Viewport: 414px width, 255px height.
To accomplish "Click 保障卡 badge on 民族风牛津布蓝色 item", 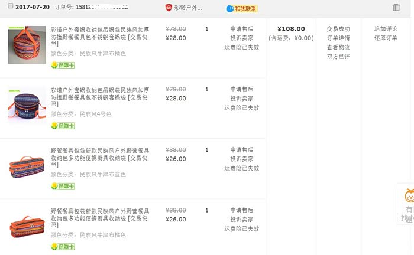I will click(63, 186).
